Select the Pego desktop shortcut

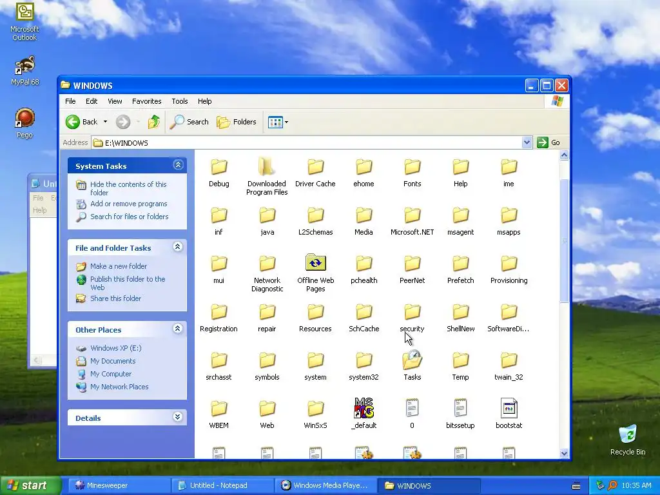pos(24,123)
